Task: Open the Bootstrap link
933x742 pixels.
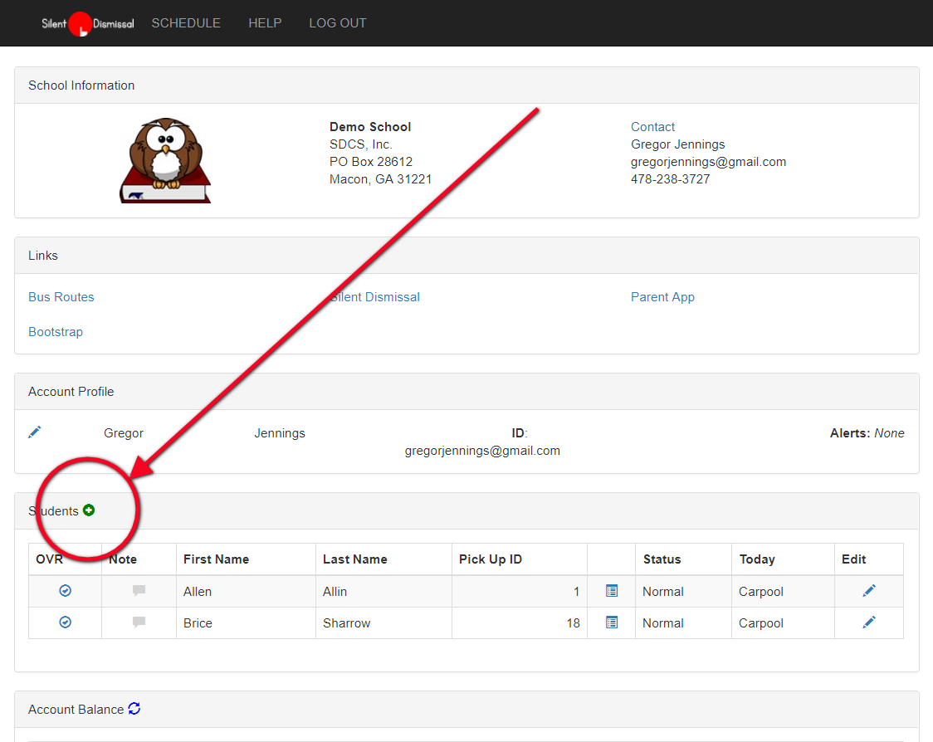Action: (56, 332)
